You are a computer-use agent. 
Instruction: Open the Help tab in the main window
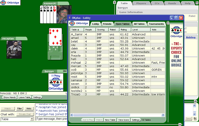[188, 4]
